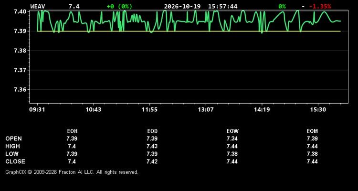Click the EOD OPEN value 7.39
This screenshot has height=191, width=358.
coord(152,138)
